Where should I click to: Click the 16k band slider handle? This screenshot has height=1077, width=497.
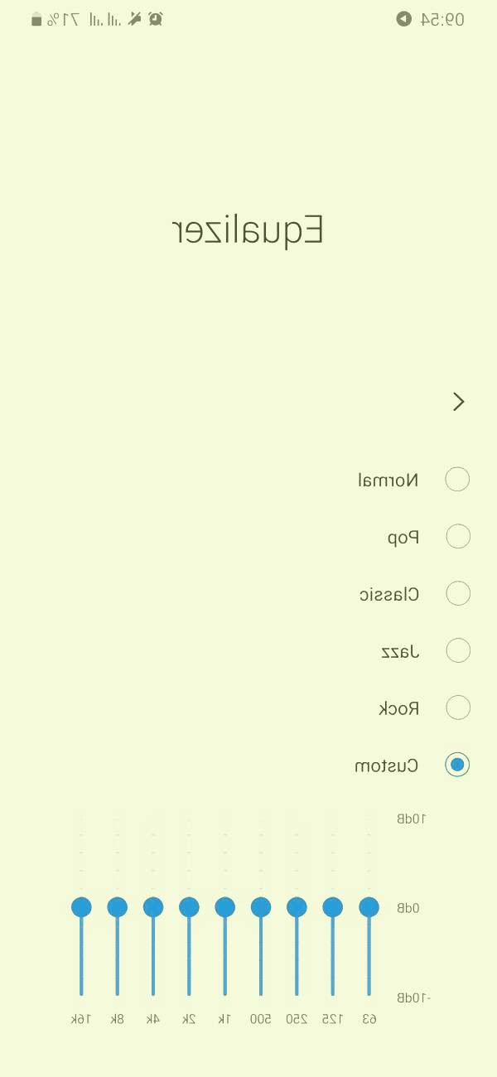click(81, 907)
